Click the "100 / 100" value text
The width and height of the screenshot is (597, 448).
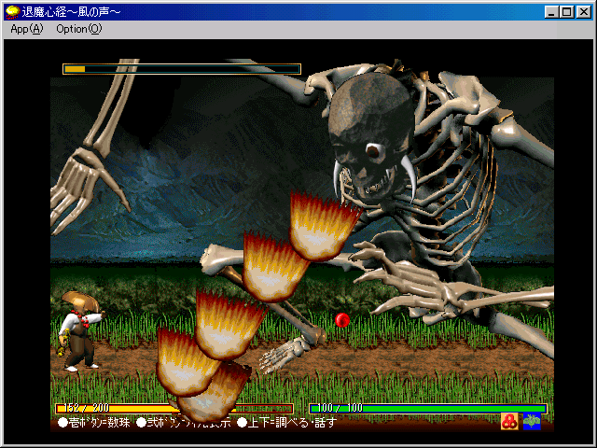pos(340,408)
